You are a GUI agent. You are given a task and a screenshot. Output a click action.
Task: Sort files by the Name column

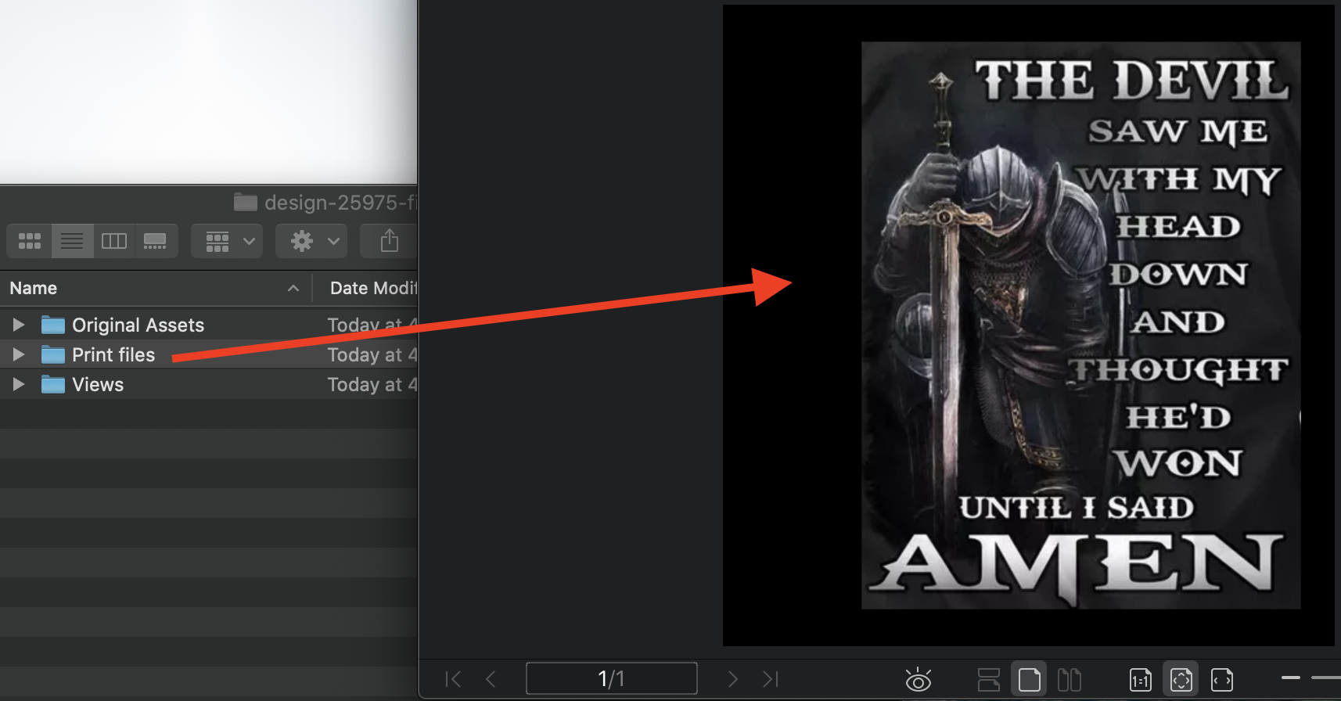tap(34, 288)
